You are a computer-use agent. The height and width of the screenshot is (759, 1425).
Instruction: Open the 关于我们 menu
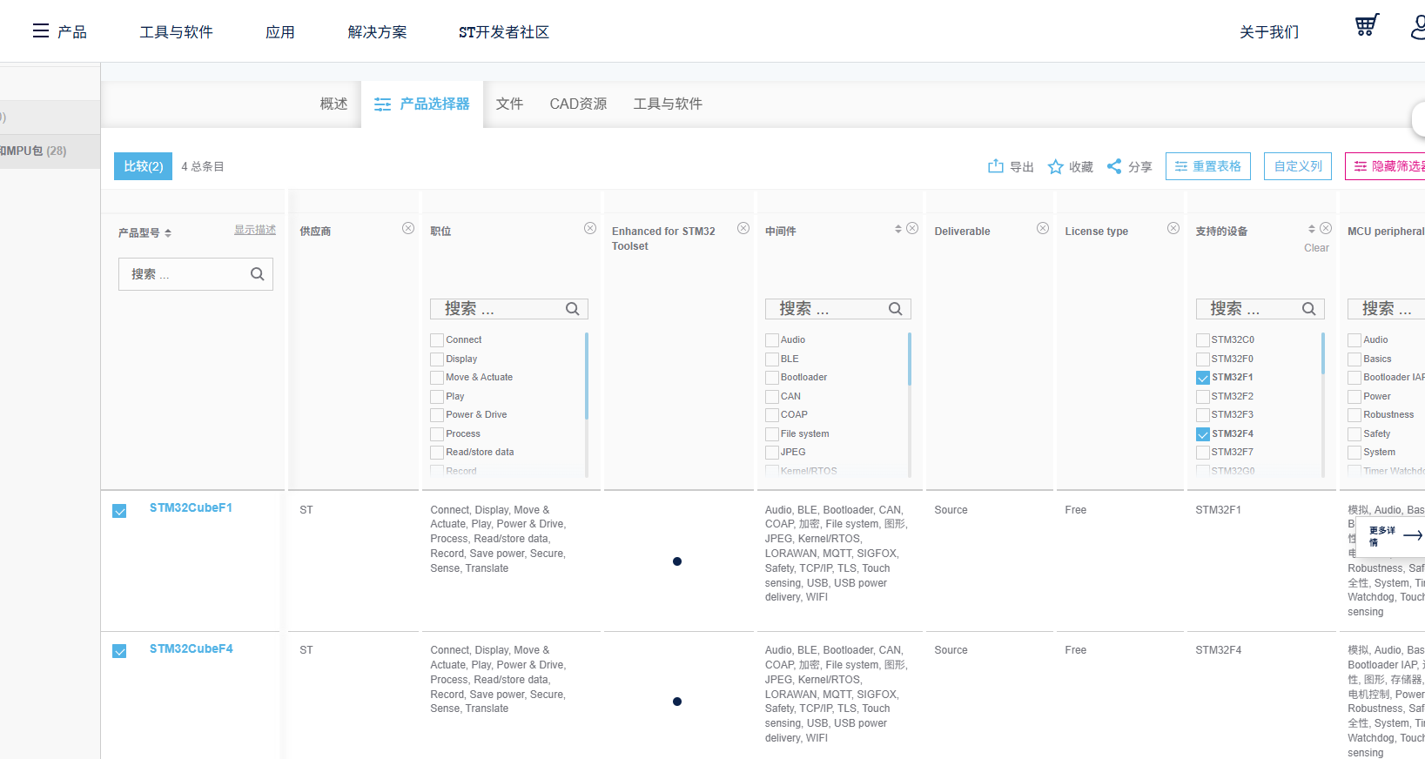point(1269,32)
